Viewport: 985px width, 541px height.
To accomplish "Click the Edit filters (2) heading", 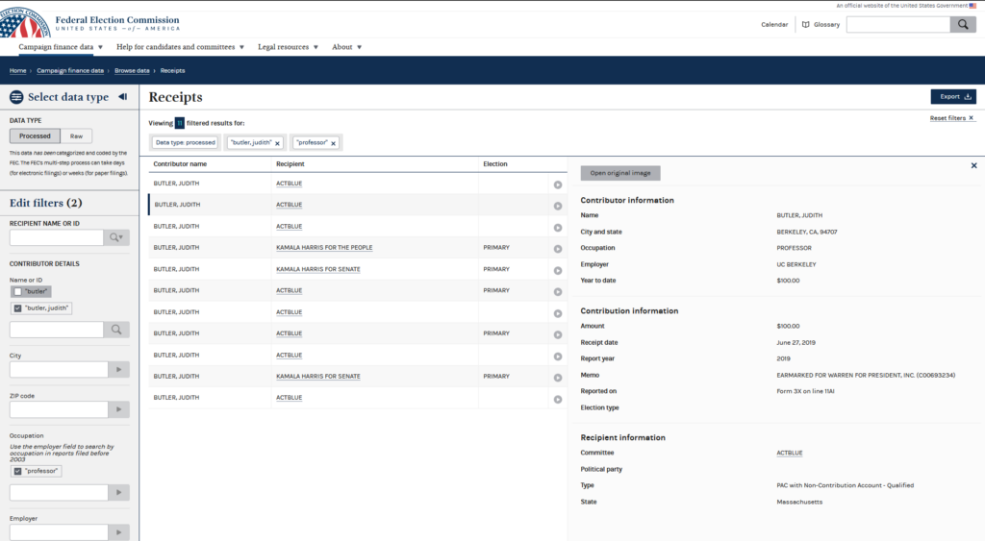I will (x=46, y=203).
